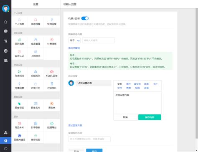Viewport: 198px width, 152px height.
Task: Select the 富文本 rich text reply tab
Action: click(137, 84)
